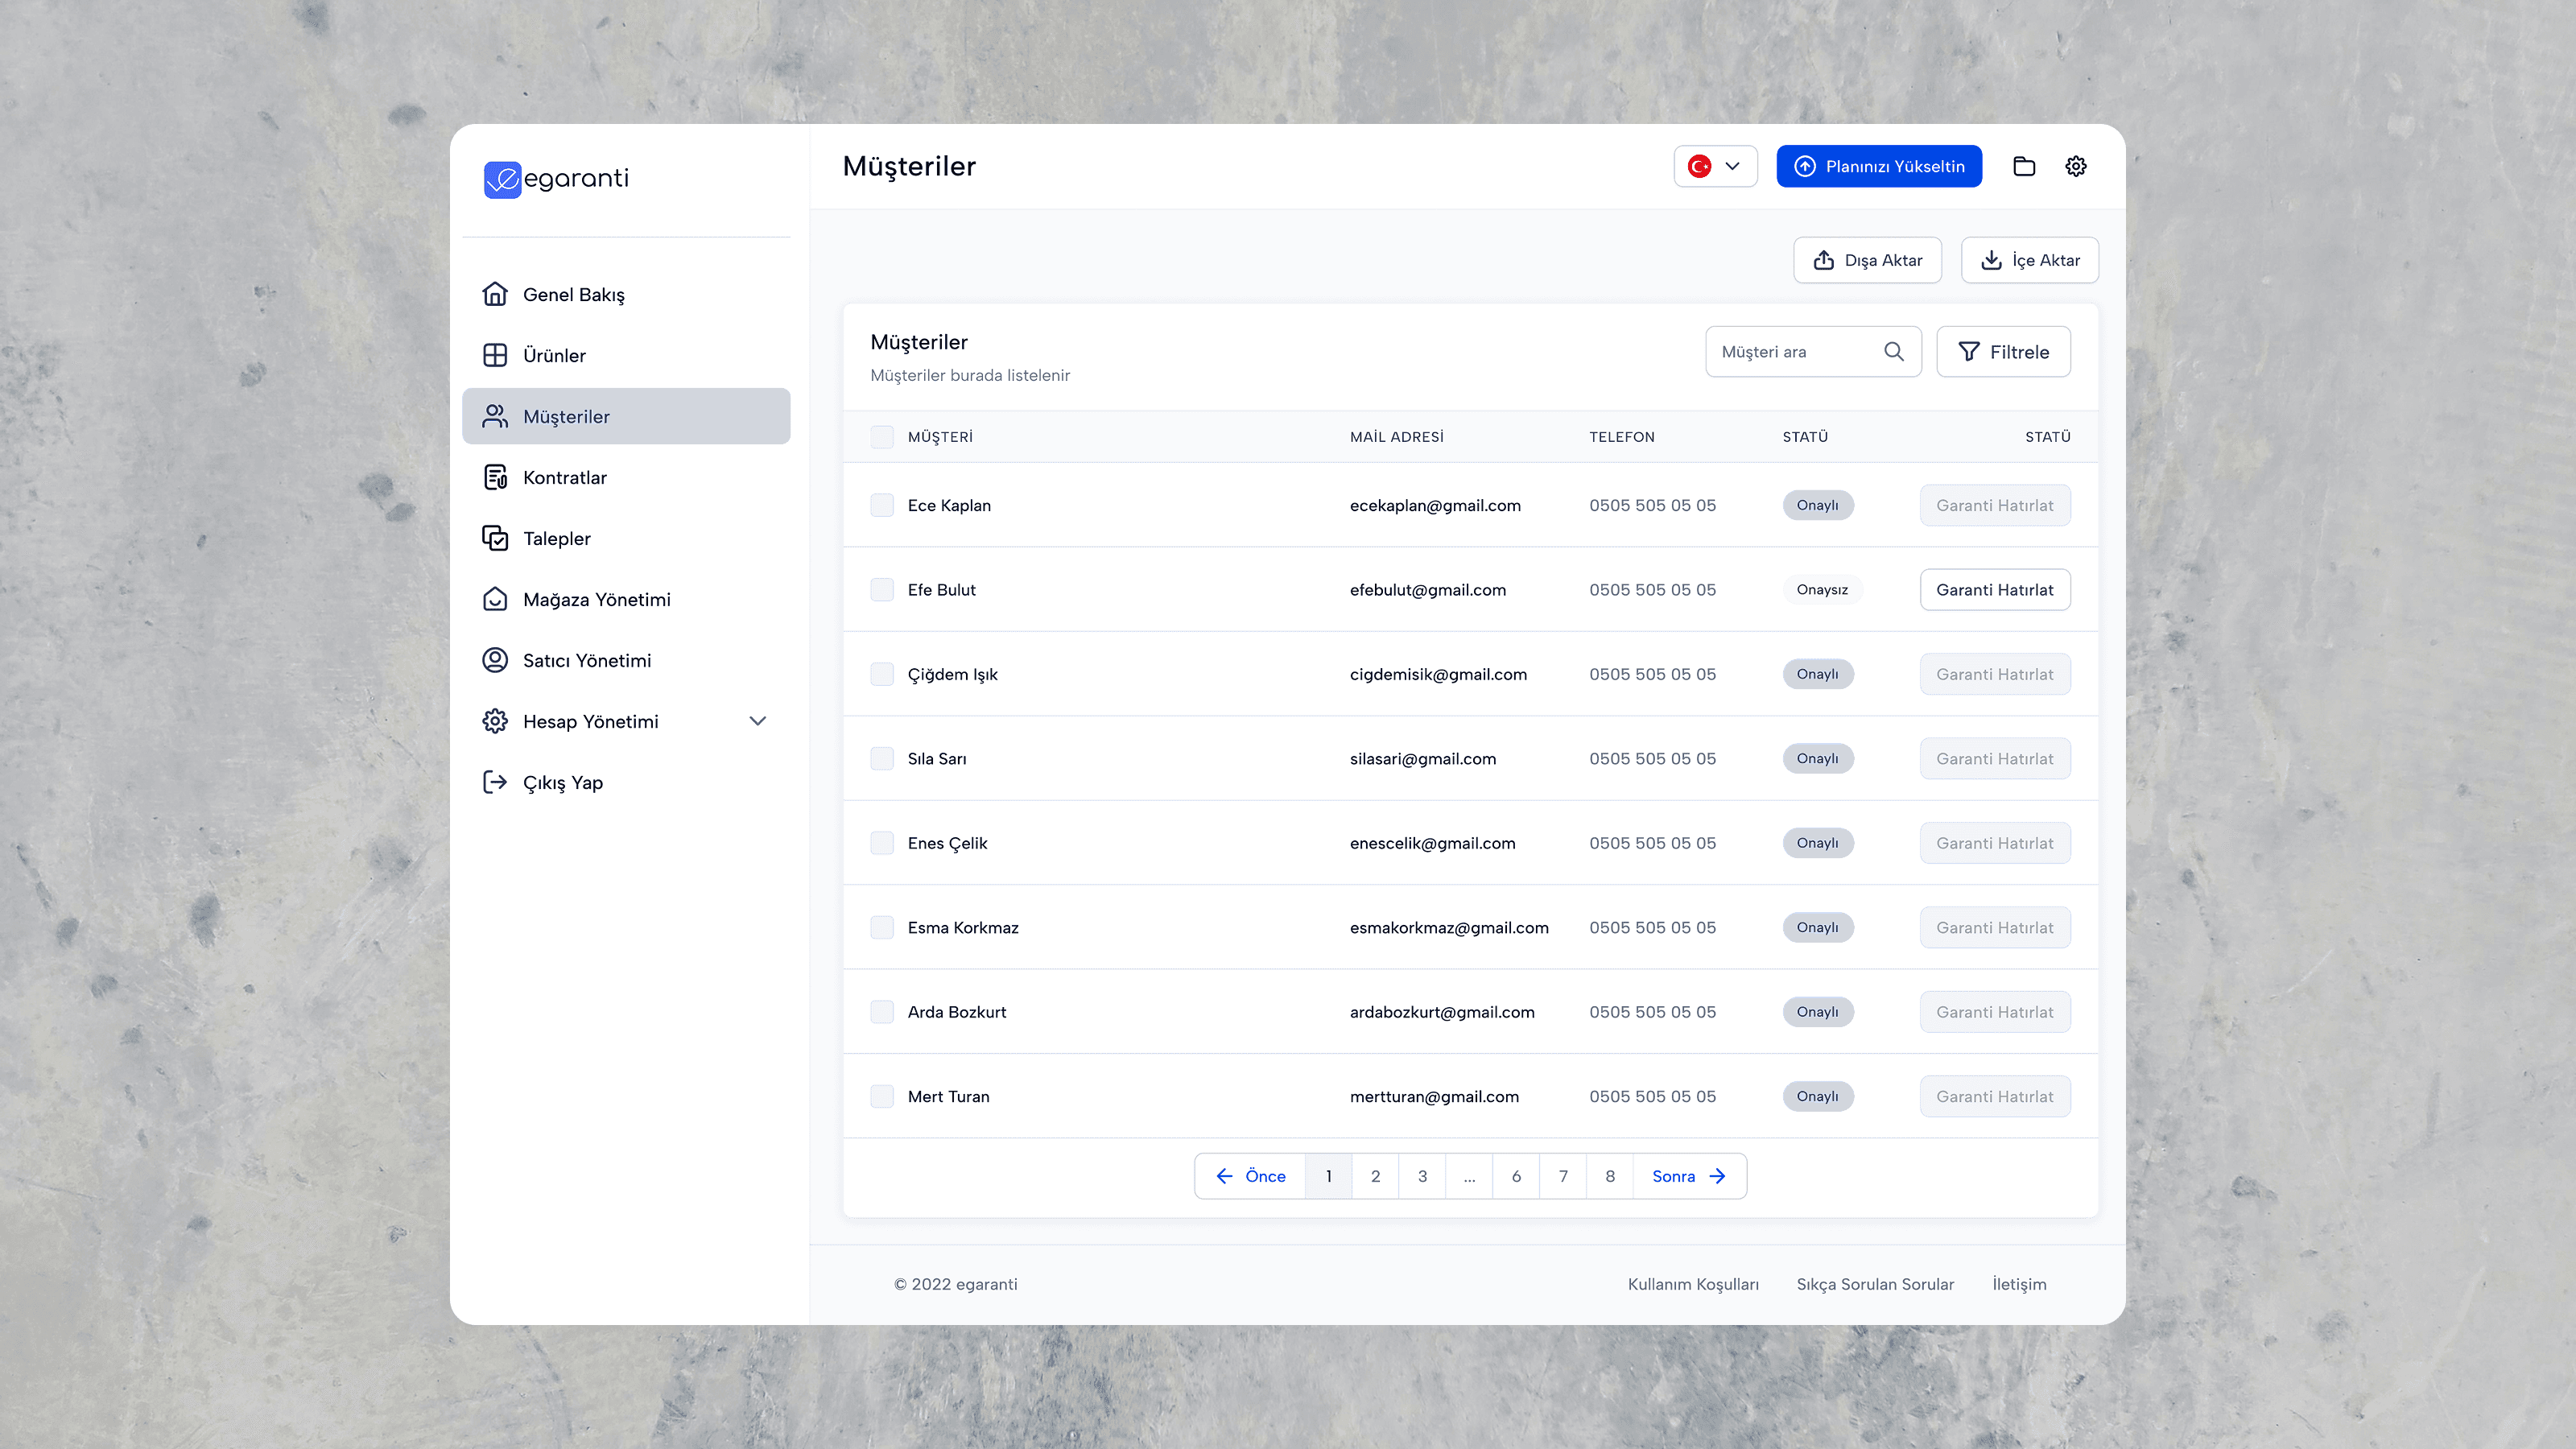Open Satıcı Yönetimi menu item
Screen dimensions: 2576x1449
586,660
